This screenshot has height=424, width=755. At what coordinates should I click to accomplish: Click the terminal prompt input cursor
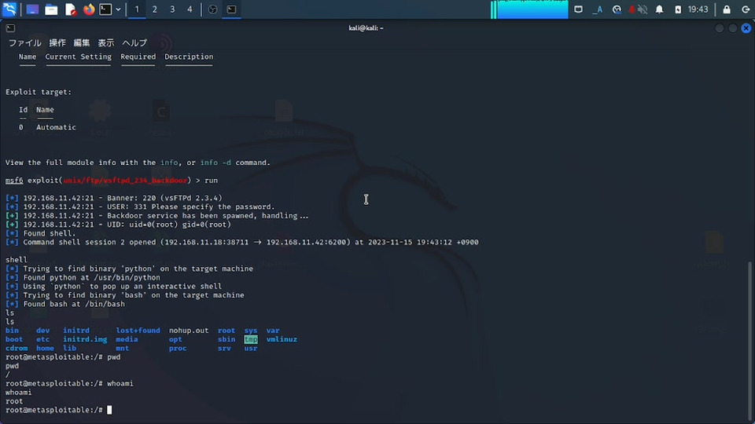(x=109, y=410)
